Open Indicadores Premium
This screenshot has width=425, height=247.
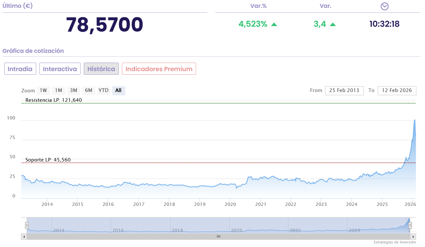[159, 69]
